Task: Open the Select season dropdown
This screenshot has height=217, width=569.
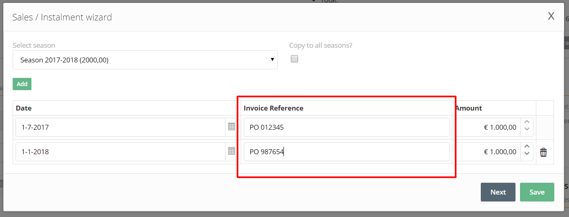Action: (145, 60)
